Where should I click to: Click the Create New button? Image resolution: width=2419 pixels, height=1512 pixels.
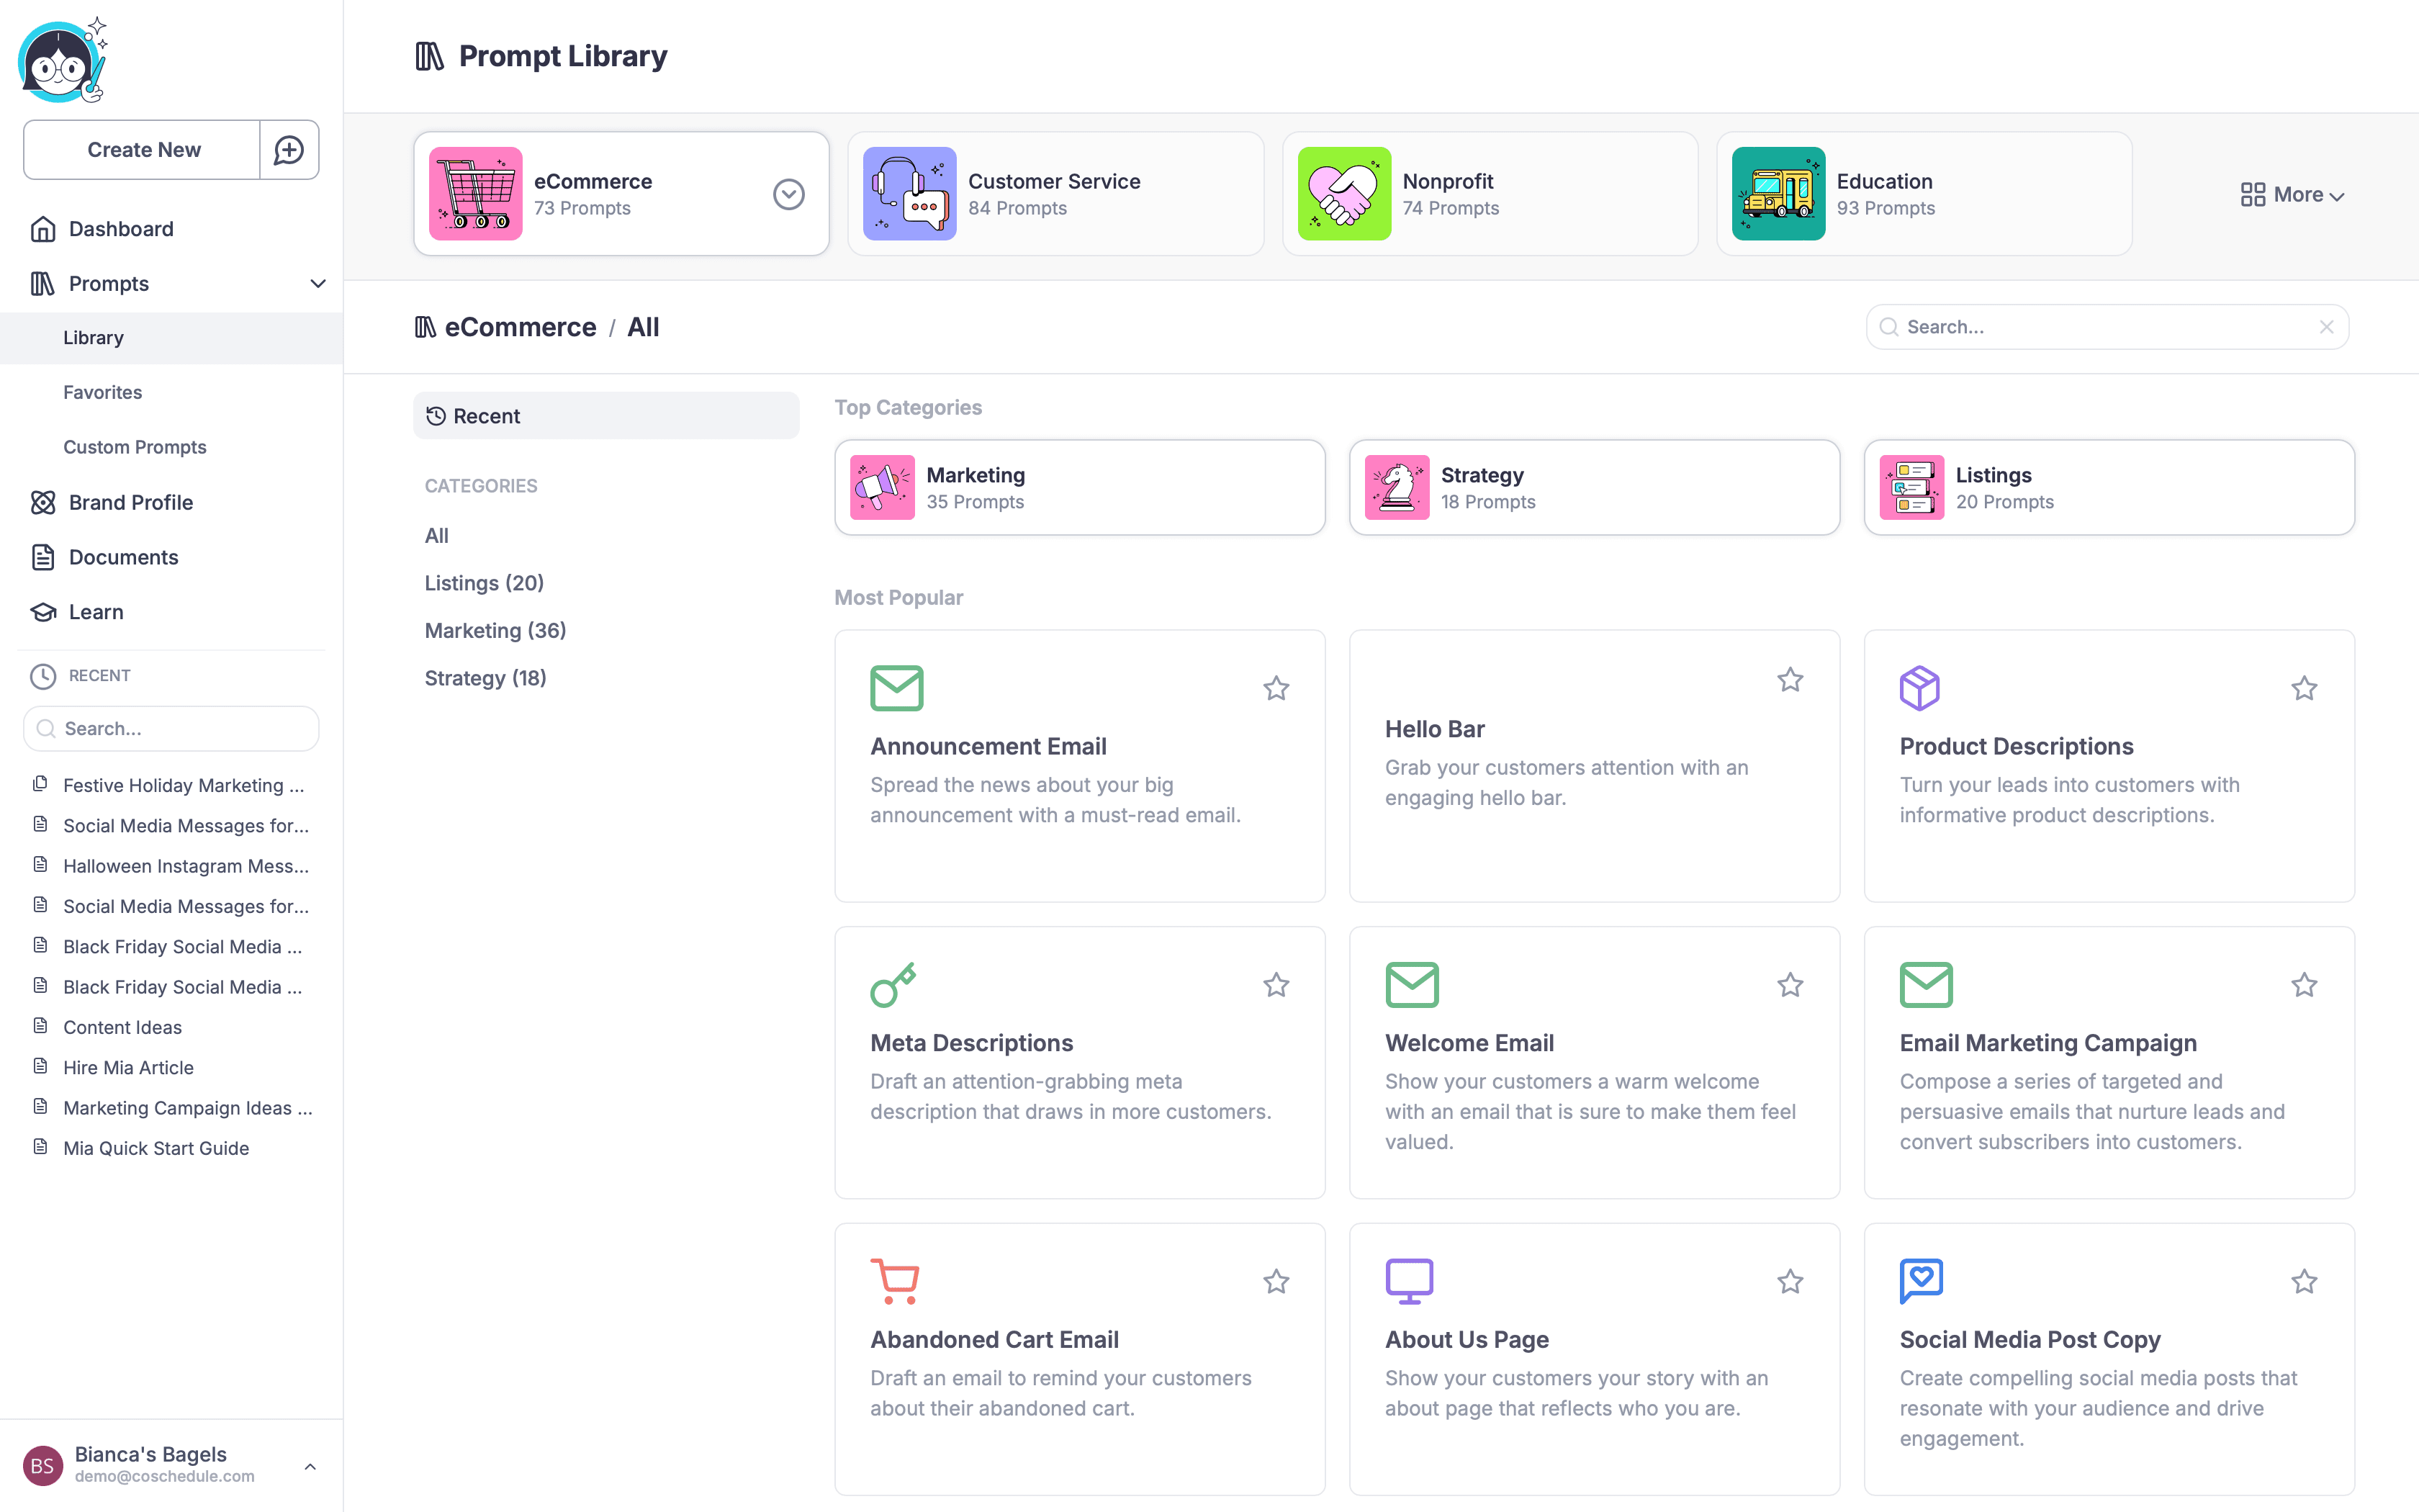click(143, 150)
